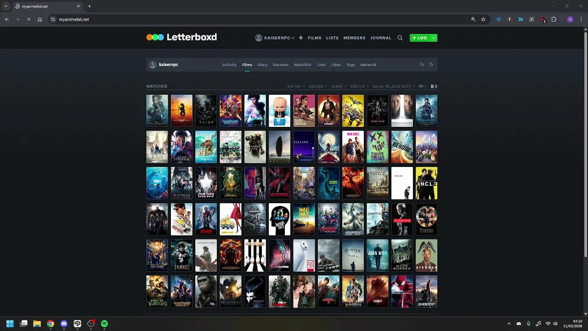The image size is (588, 331).
Task: Open the site search magnifier icon
Action: click(400, 38)
